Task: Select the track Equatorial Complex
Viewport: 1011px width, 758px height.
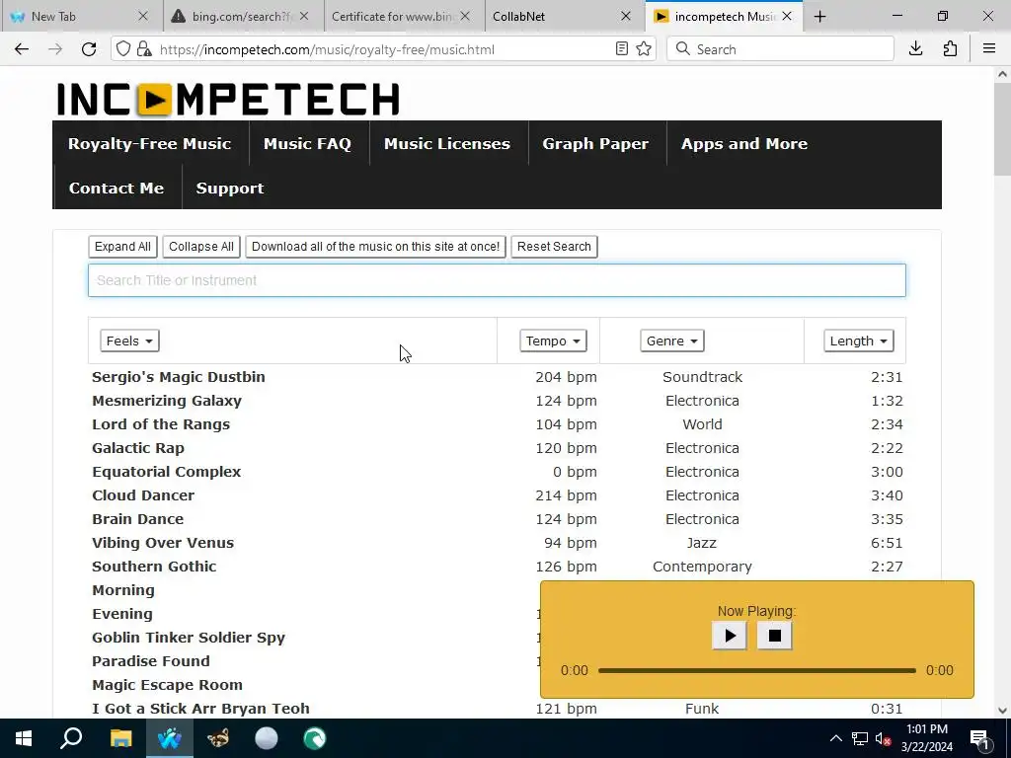Action: (x=166, y=472)
